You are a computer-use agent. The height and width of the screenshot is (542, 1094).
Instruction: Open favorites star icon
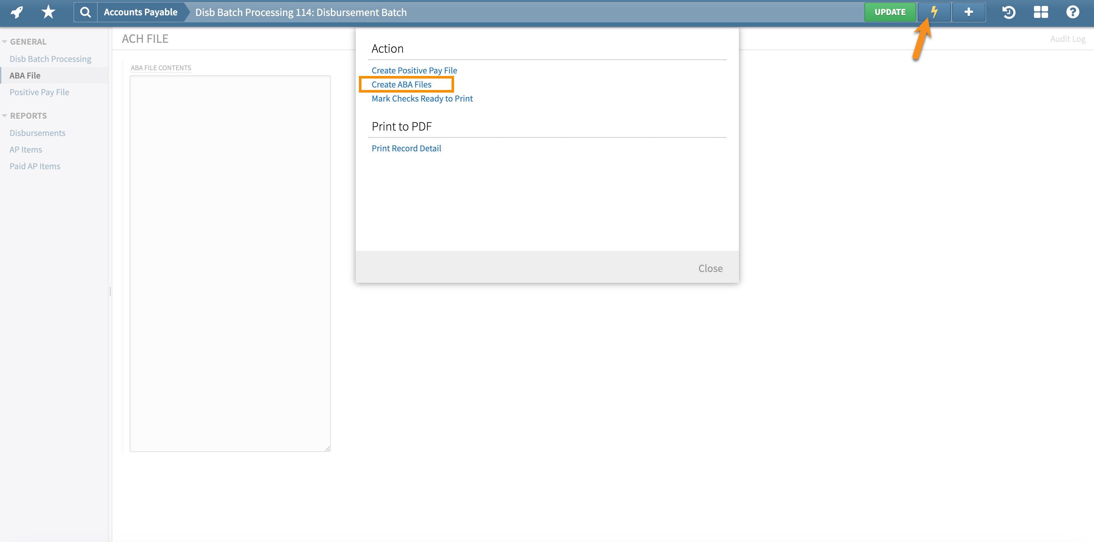click(x=48, y=12)
